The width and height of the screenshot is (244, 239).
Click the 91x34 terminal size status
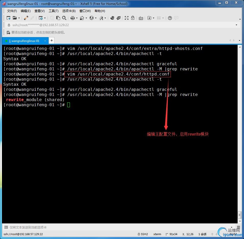tap(171, 234)
